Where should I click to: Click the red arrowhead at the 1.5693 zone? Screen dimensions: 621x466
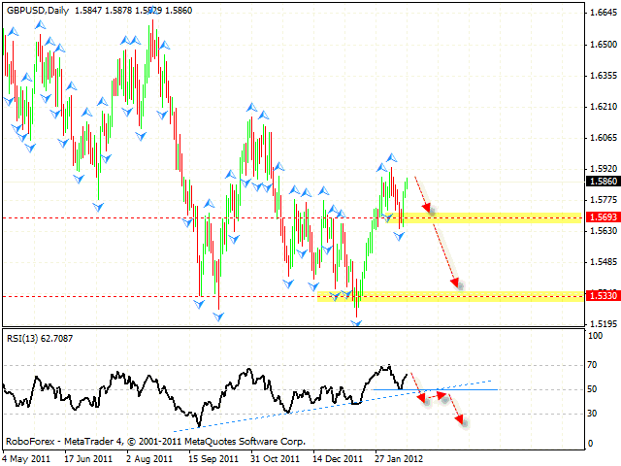click(426, 208)
